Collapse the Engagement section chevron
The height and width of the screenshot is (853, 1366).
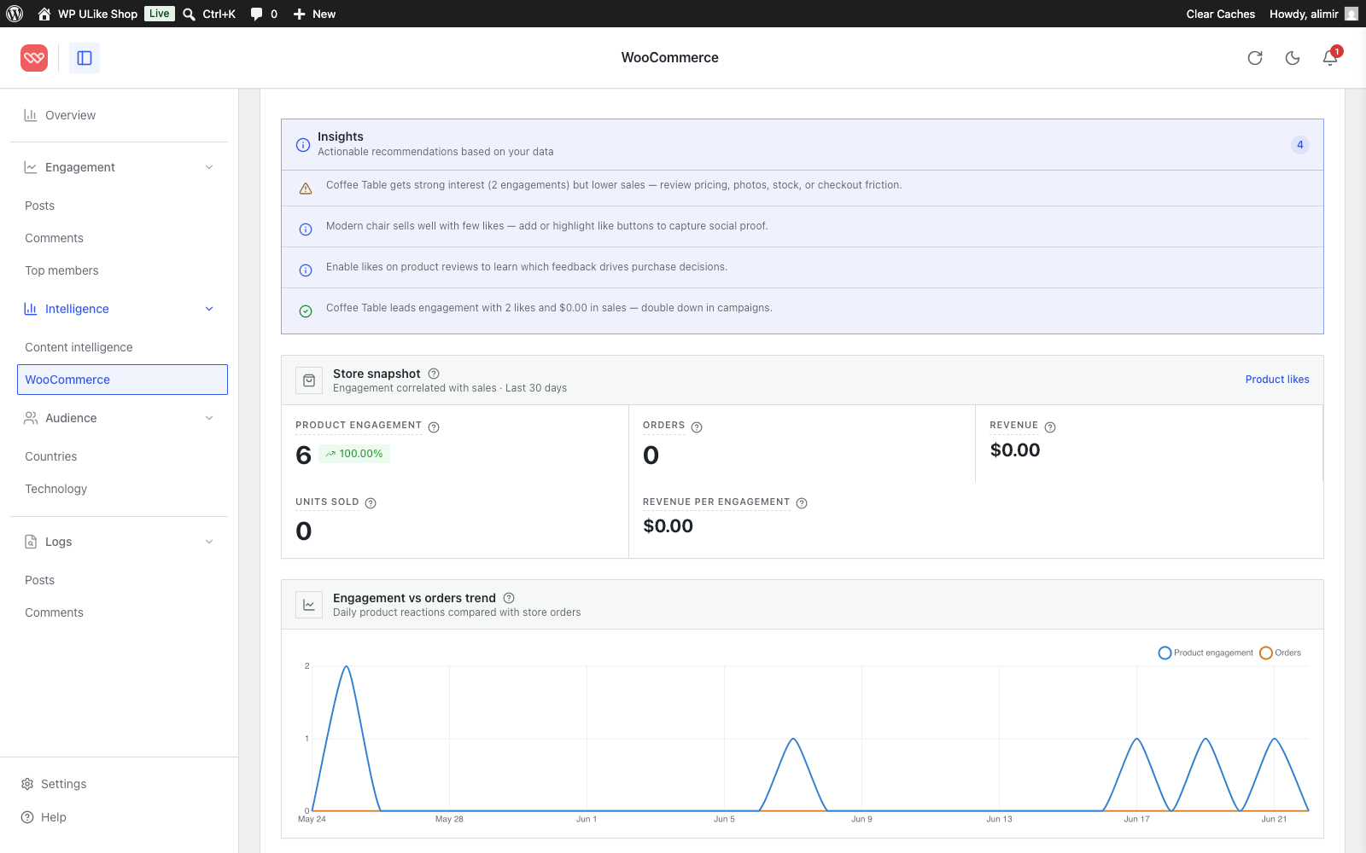(209, 167)
